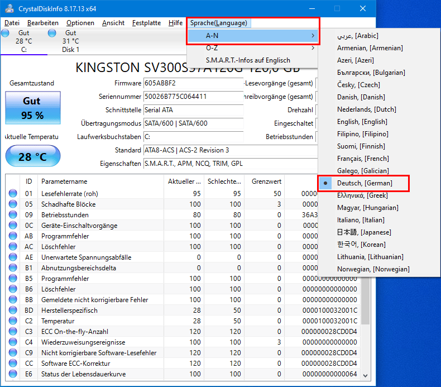Click status orb of row 01 Lesefehlerrate

[x=13, y=193]
